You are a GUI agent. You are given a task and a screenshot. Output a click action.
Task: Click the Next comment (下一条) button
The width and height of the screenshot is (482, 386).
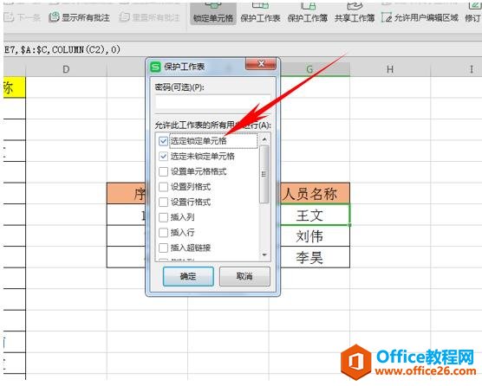point(23,17)
